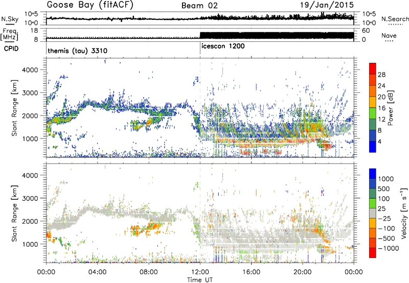Select the "60" Nave axis tick
Image resolution: width=409 pixels, height=283 pixels.
tap(366, 31)
